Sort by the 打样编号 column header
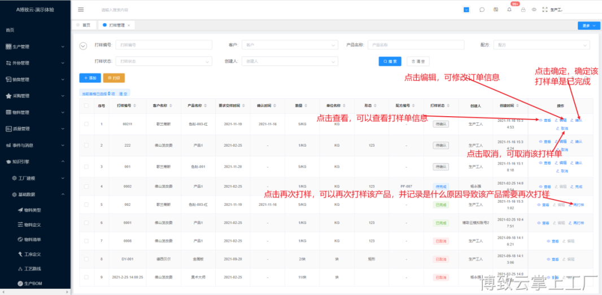This screenshot has width=602, height=295. tap(126, 105)
